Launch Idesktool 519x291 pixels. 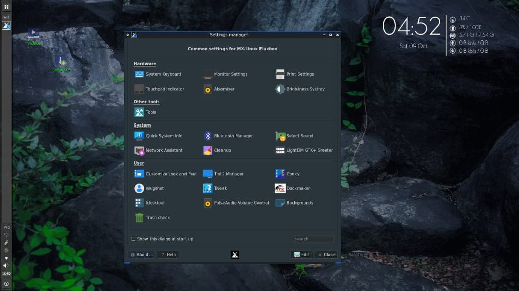pyautogui.click(x=150, y=203)
